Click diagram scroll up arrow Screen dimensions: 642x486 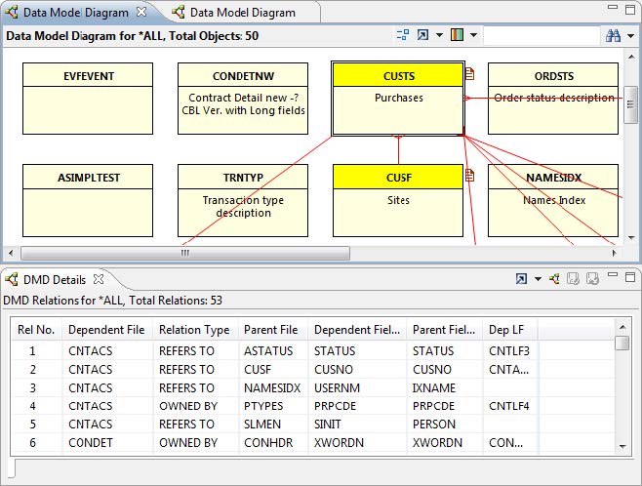631,57
